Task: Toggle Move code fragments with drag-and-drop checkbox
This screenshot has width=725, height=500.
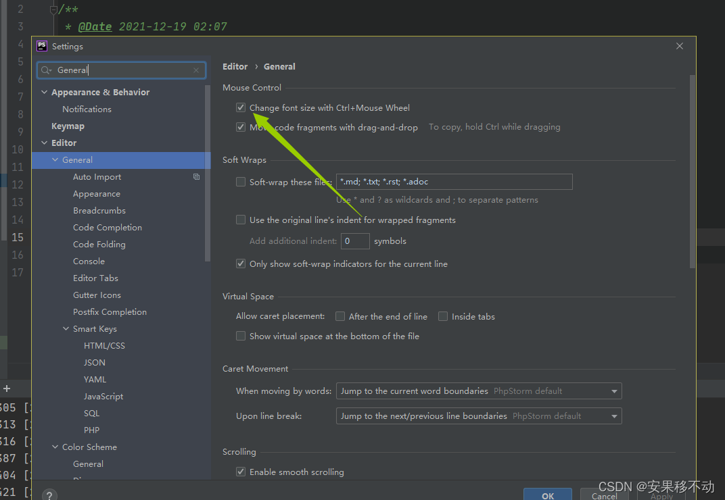Action: click(241, 127)
